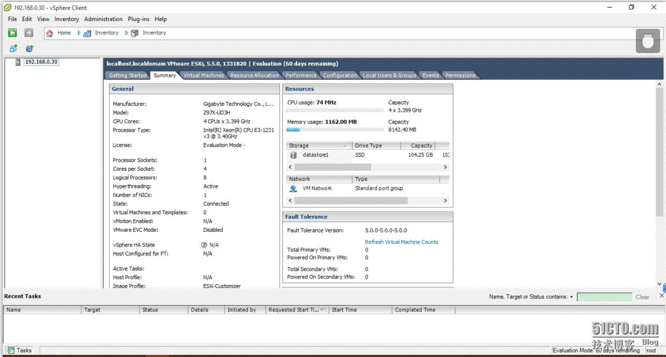Screen dimensions: 666x357
Task: Open the View menu
Action: point(43,19)
